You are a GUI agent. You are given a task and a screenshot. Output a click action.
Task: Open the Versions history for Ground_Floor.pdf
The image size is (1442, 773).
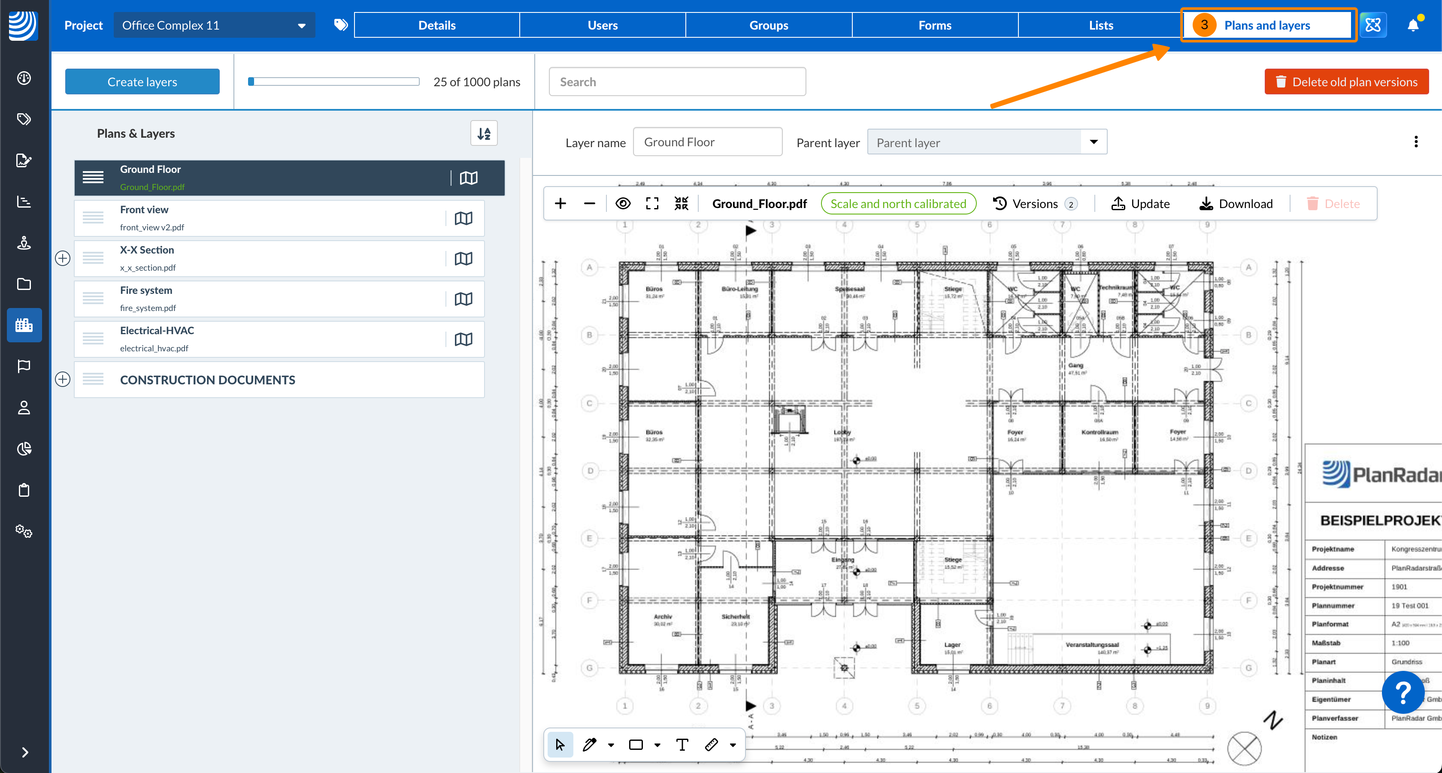point(1035,203)
